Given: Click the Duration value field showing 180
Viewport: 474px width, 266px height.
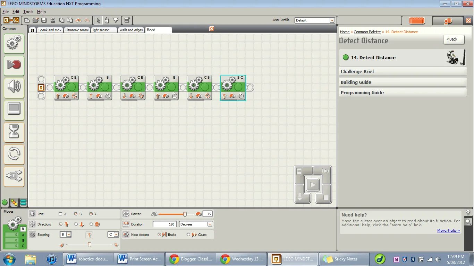Looking at the screenshot, I should point(165,224).
